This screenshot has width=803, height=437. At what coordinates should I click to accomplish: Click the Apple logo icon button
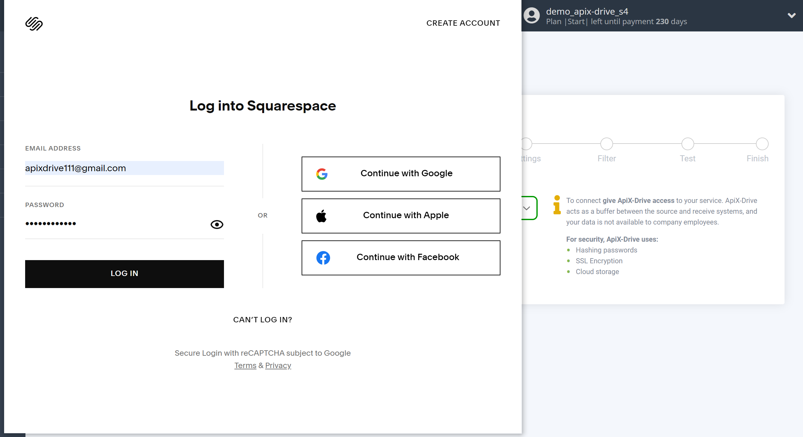[322, 215]
